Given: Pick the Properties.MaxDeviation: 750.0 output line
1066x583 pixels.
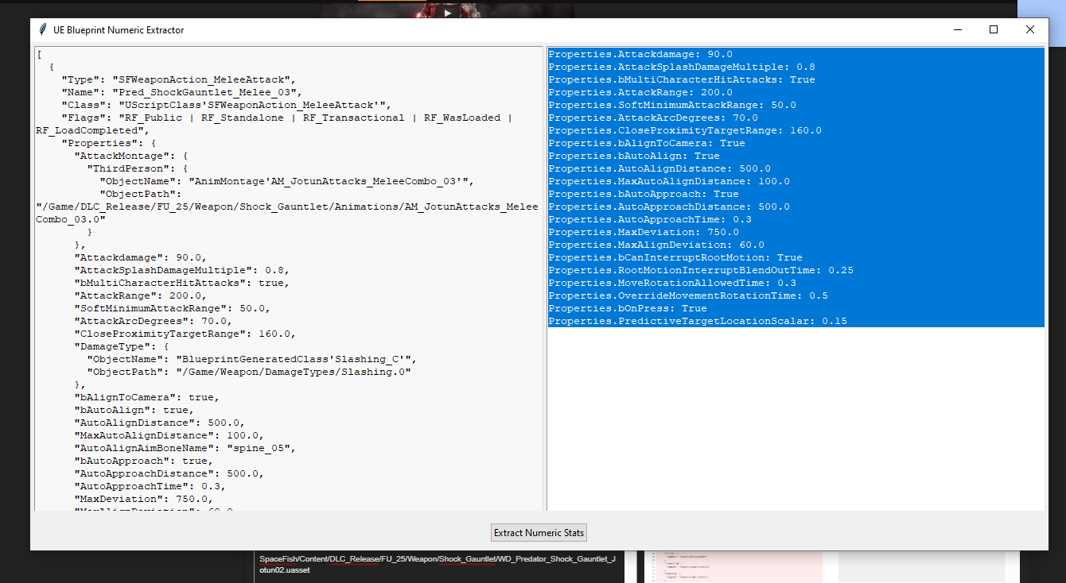Looking at the screenshot, I should [644, 232].
